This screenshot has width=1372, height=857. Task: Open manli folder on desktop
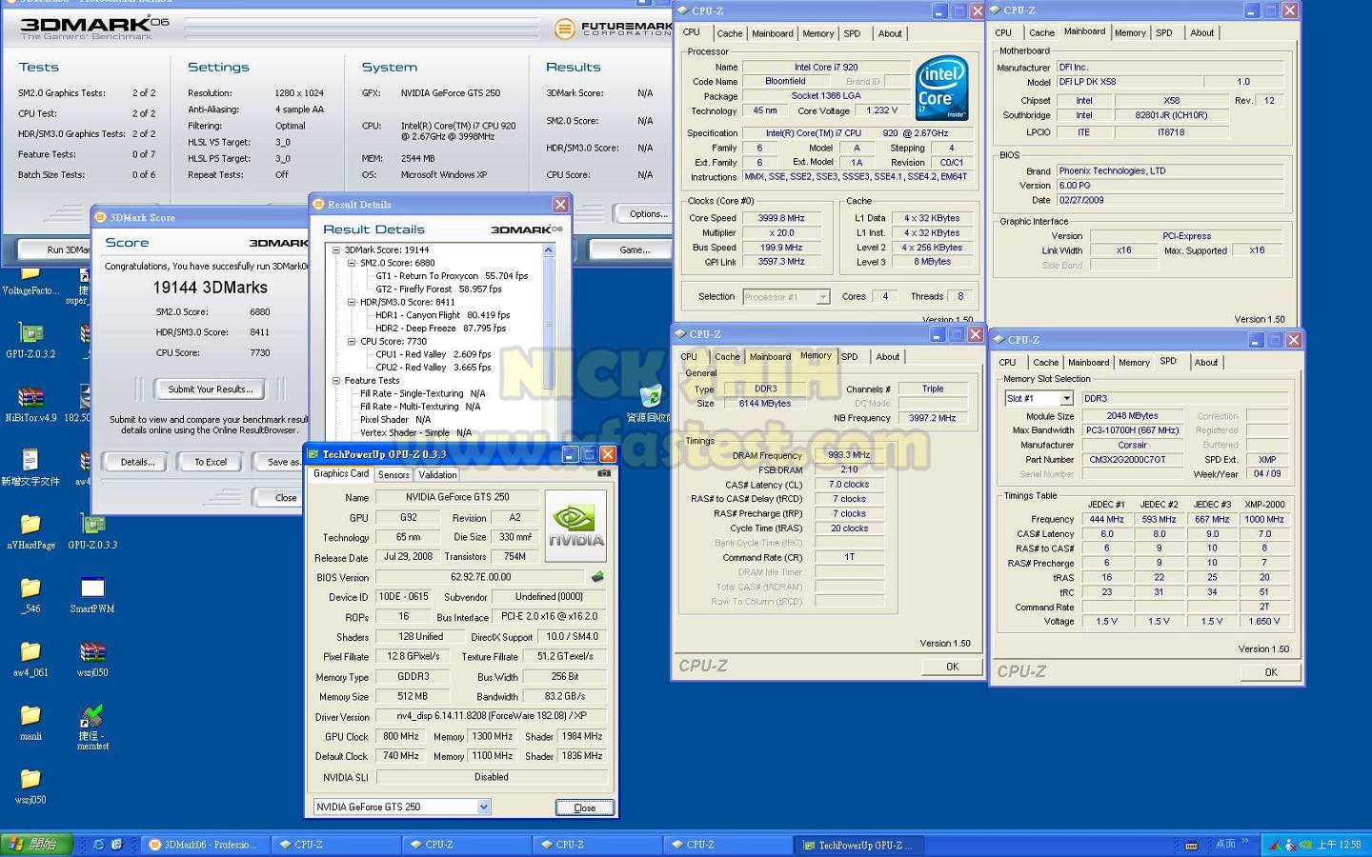(x=30, y=716)
